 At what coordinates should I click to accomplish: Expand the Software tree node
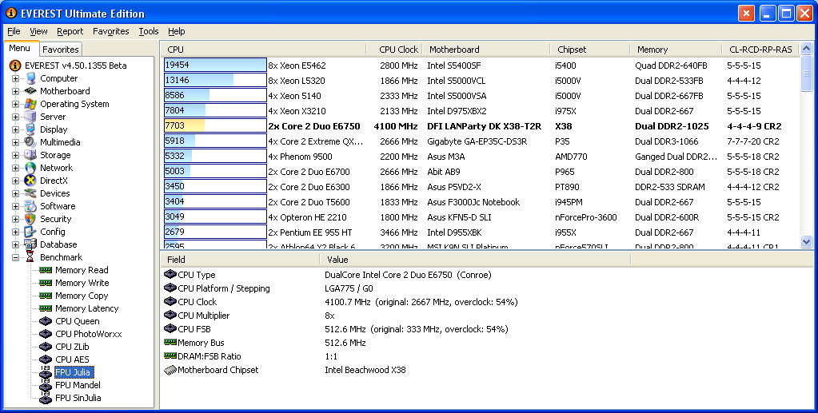coord(16,206)
